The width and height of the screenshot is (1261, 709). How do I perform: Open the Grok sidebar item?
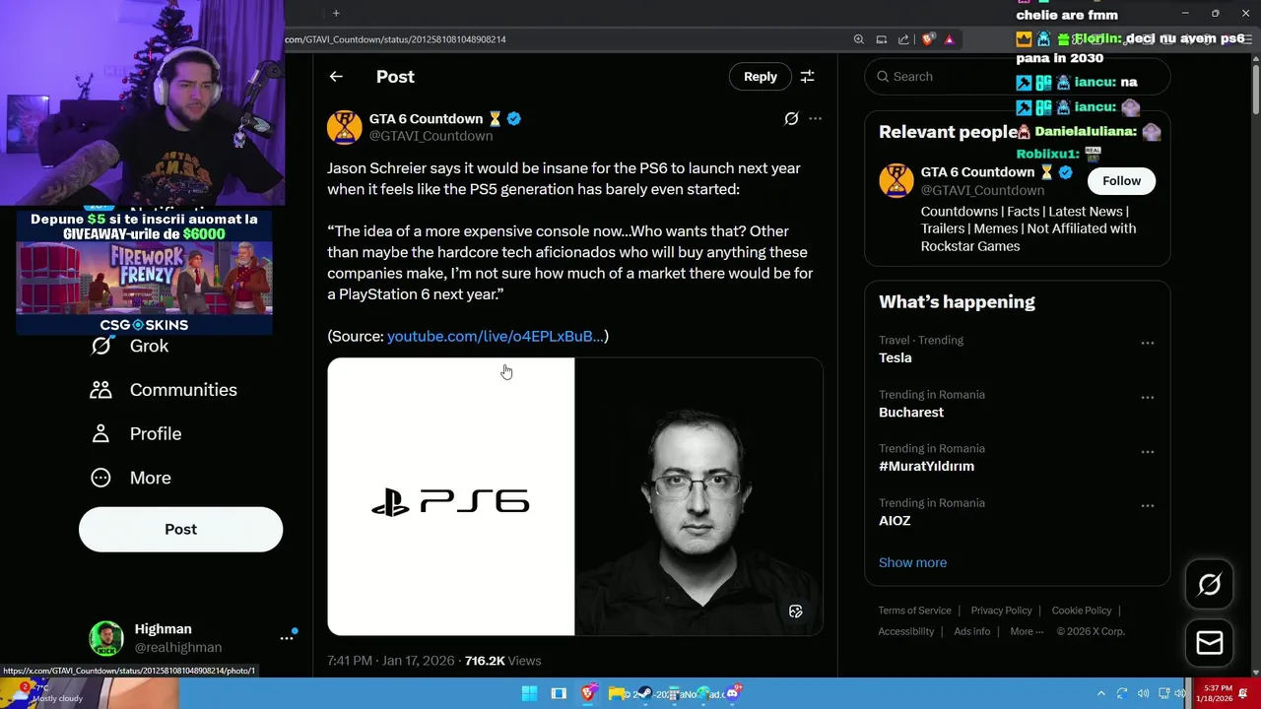point(130,346)
